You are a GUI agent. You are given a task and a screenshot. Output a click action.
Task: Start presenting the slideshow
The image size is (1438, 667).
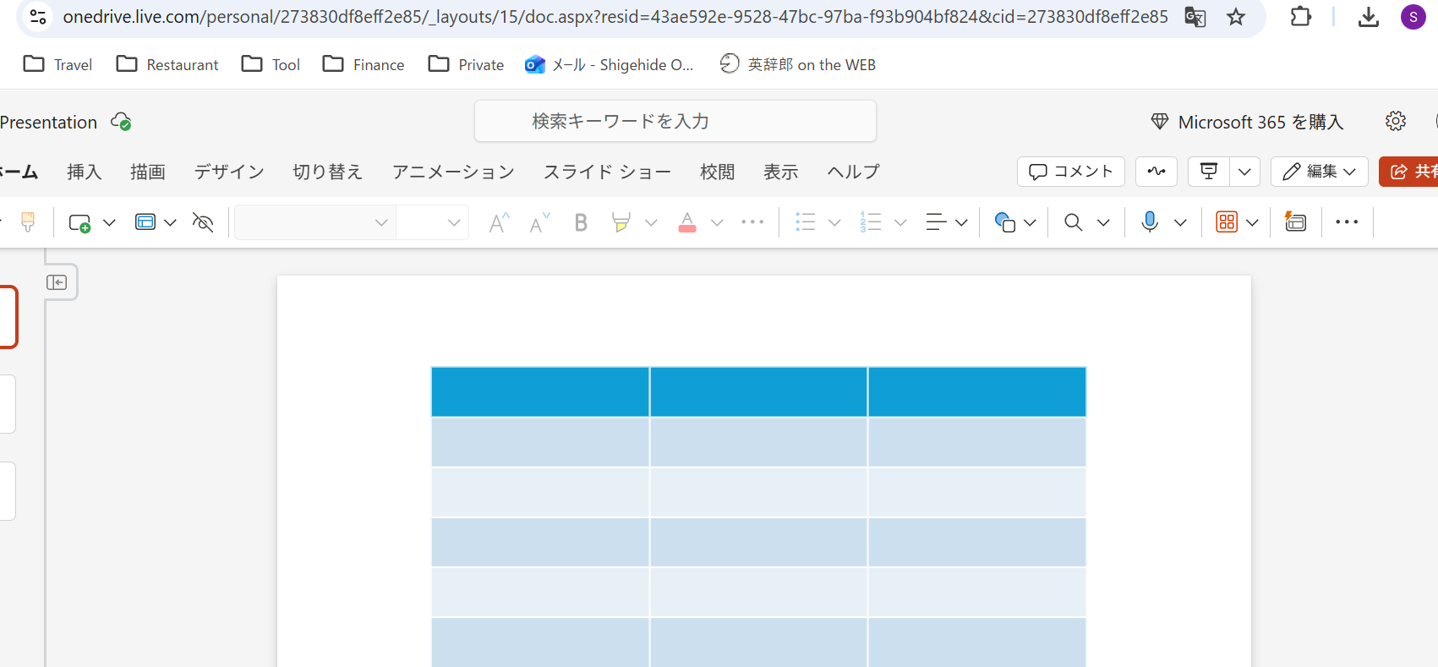[1209, 172]
